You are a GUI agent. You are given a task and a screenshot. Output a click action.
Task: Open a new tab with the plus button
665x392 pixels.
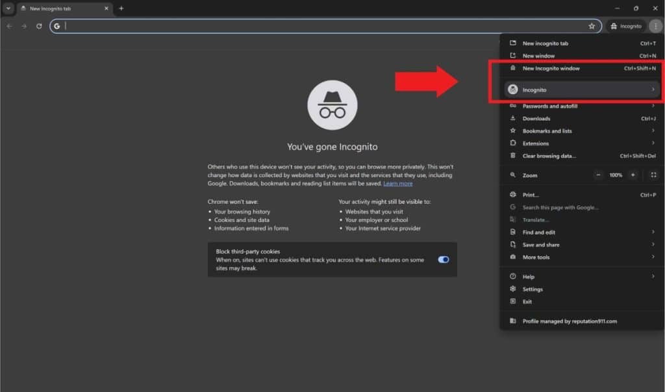121,8
